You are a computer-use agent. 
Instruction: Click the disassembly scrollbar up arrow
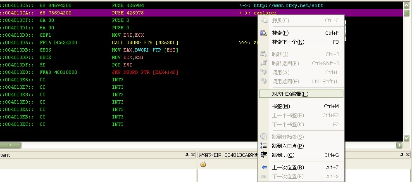[x=406, y=5]
